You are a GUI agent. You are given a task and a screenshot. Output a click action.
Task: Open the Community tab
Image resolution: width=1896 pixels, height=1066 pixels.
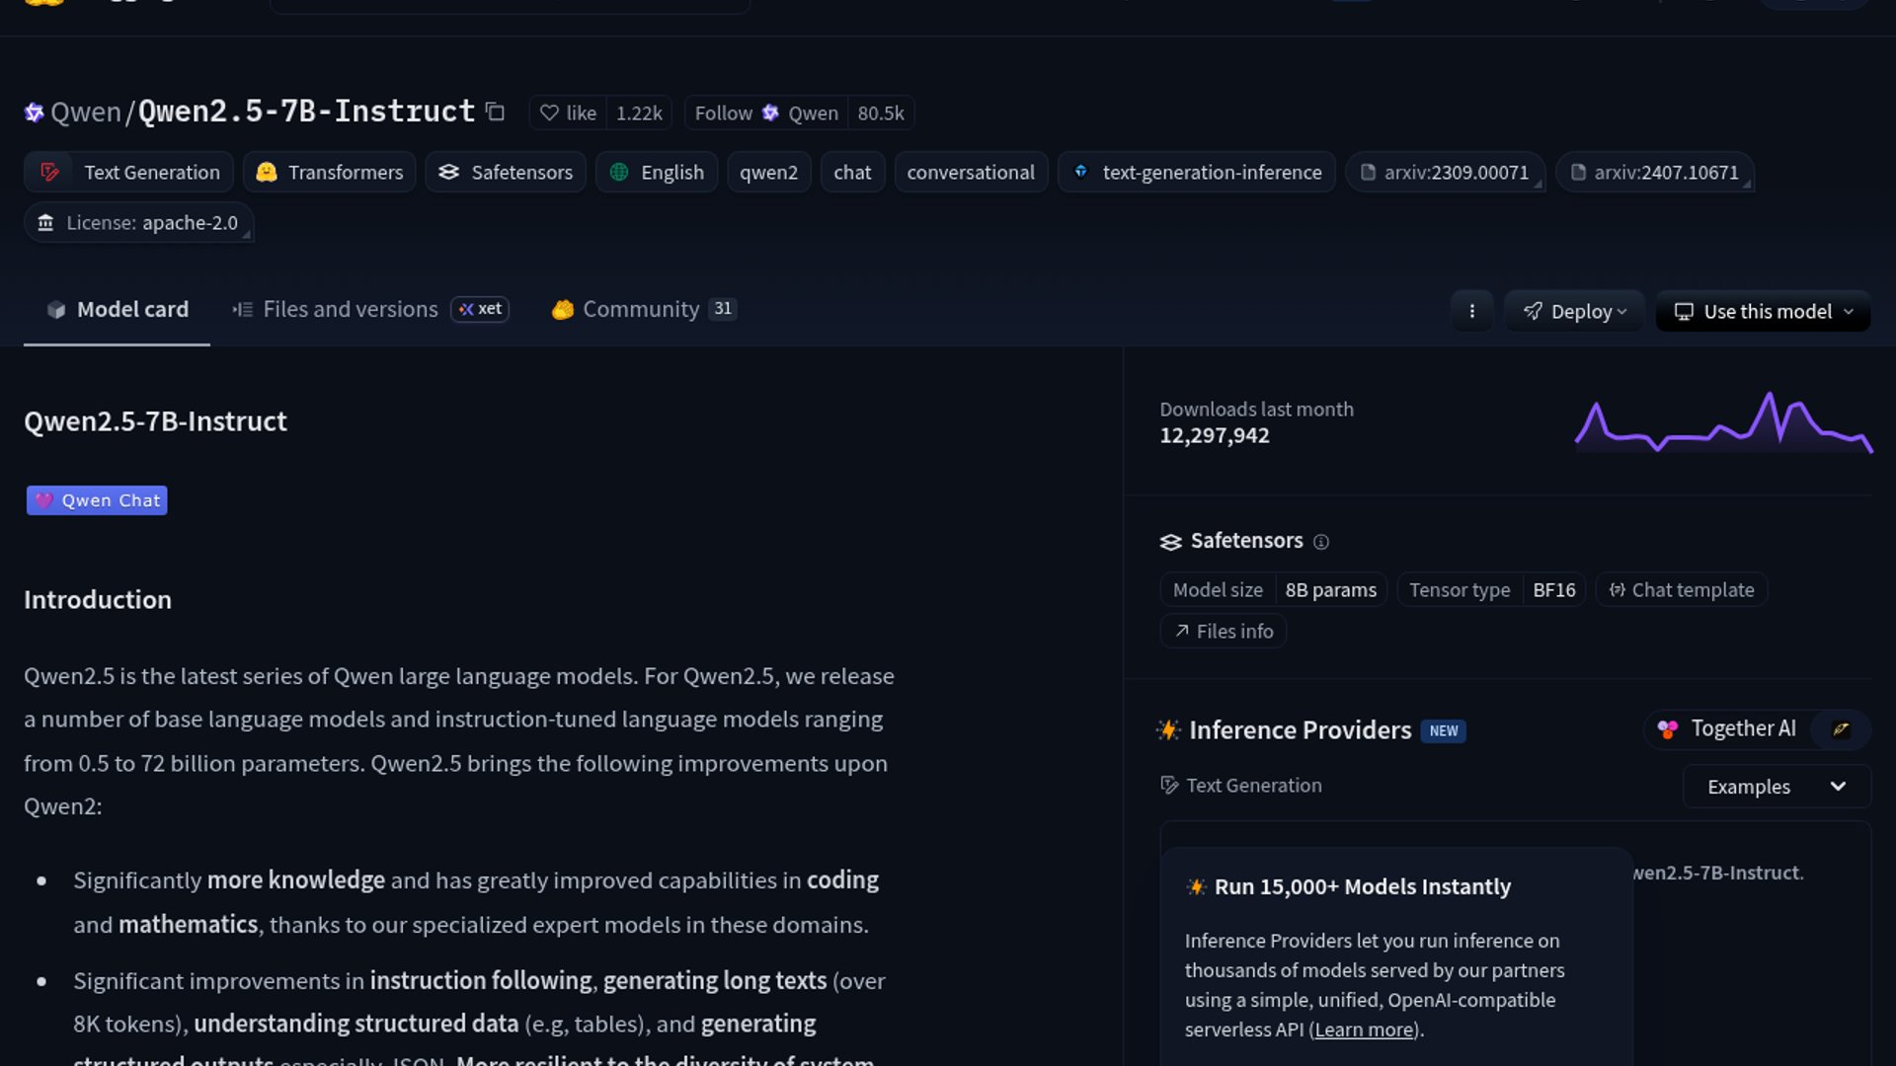(626, 309)
